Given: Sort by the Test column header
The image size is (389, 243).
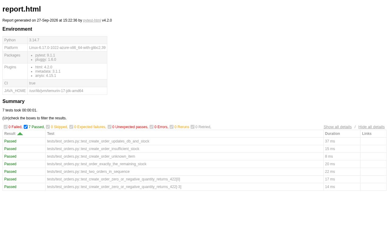Looking at the screenshot, I should tap(184, 134).
